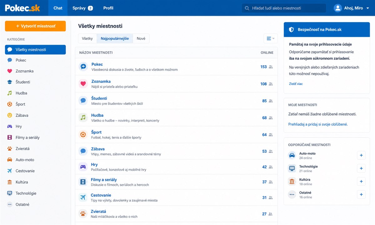The width and height of the screenshot is (375, 225).
Task: Open the Správy tab
Action: coord(82,8)
